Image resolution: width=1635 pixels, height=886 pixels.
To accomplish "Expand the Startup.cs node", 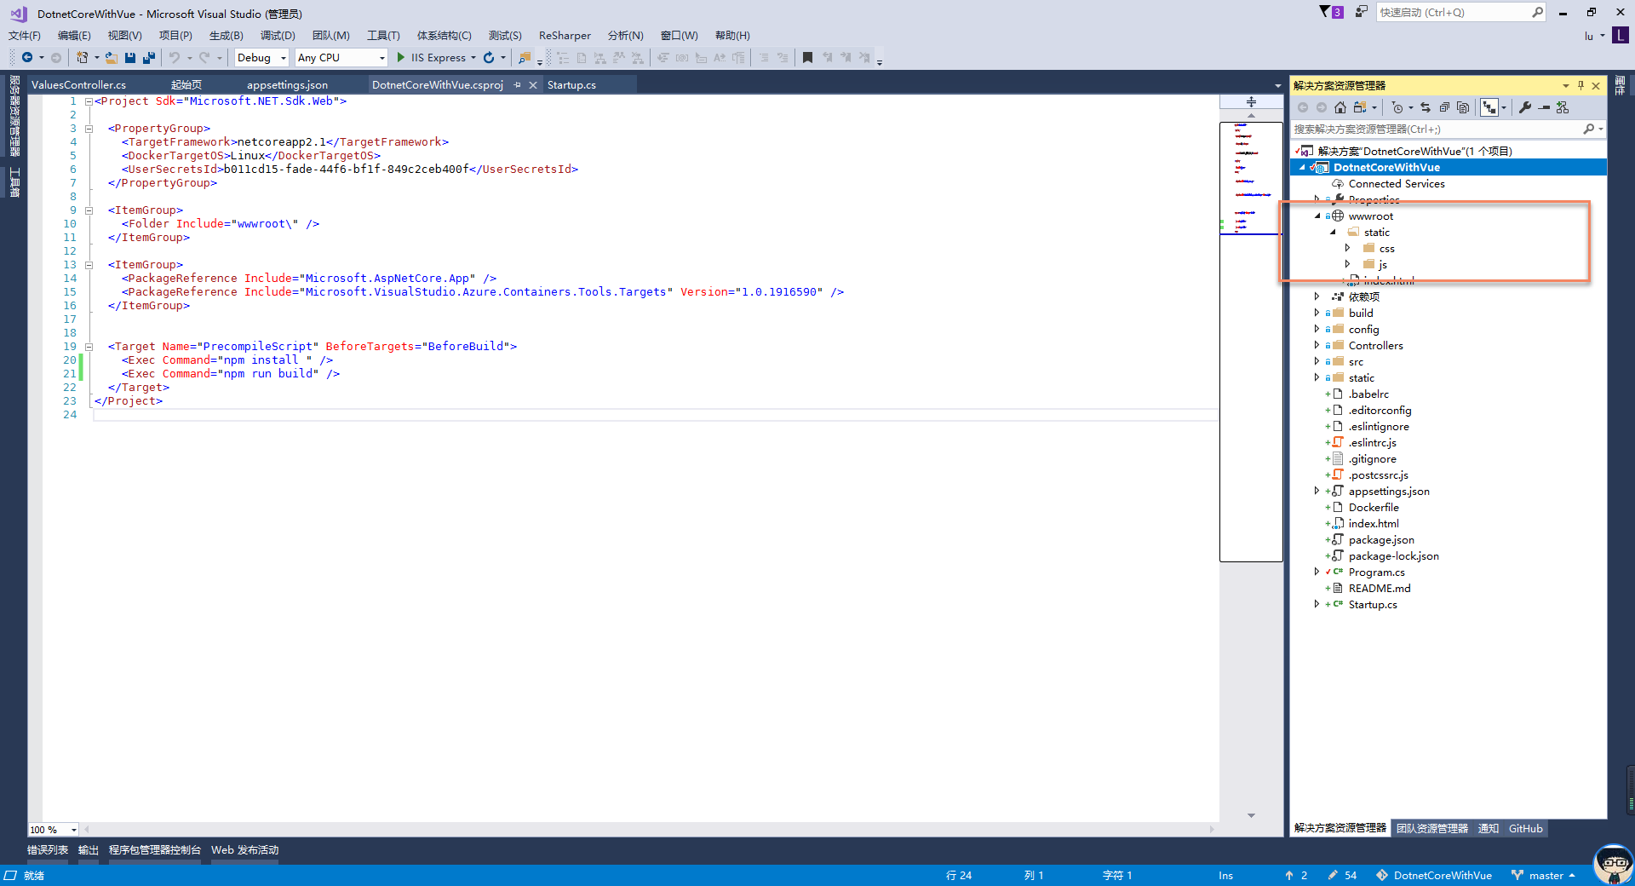I will click(1317, 605).
